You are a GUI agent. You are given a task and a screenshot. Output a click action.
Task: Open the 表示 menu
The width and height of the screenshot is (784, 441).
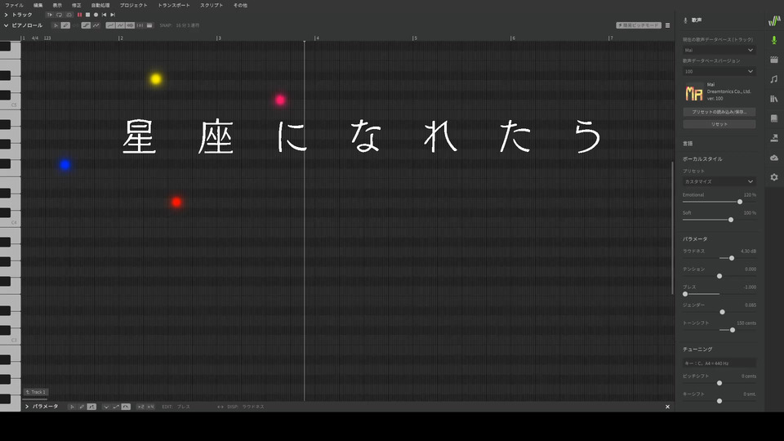coord(57,5)
